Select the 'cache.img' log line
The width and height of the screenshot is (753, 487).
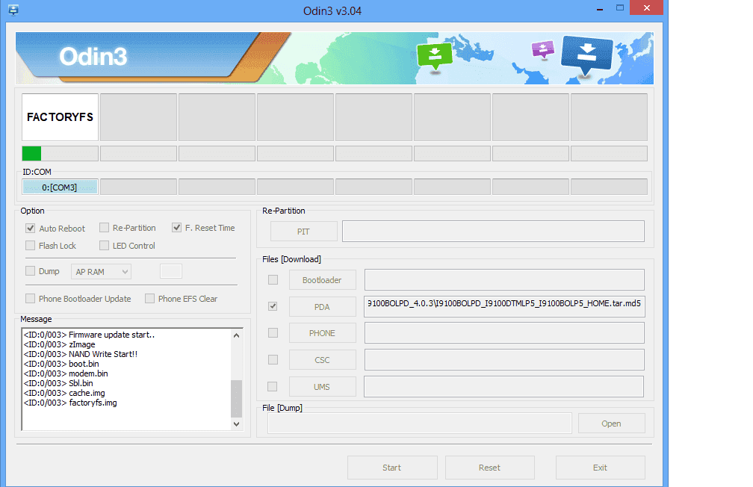(x=64, y=393)
